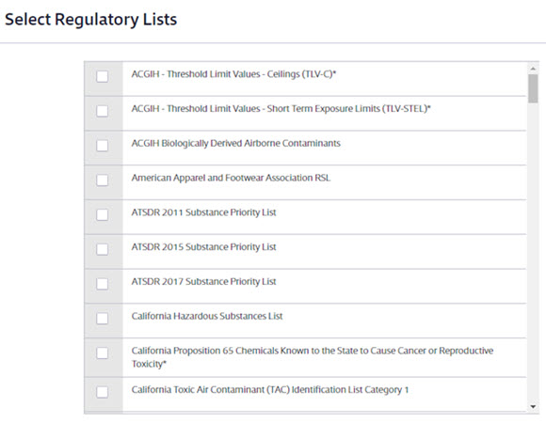Click ACGIH Threshold Limit Values Ceilings label
The image size is (546, 423).
(233, 74)
